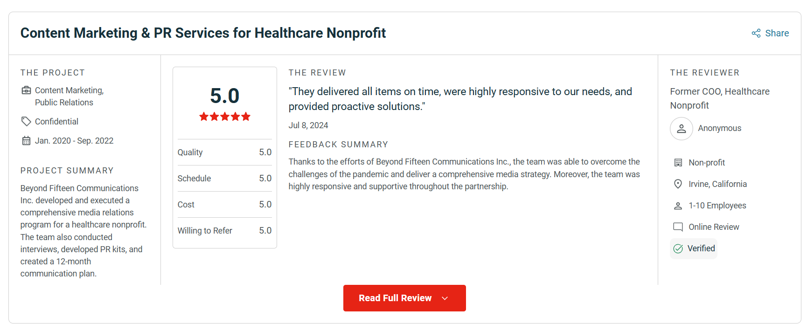Select the THE REVIEW section heading
The width and height of the screenshot is (807, 331).
point(317,73)
